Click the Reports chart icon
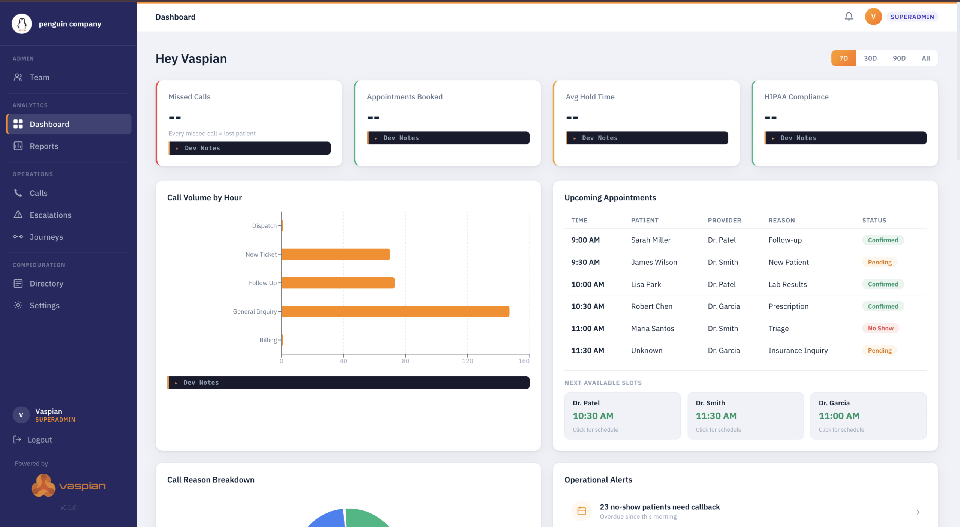 18,146
